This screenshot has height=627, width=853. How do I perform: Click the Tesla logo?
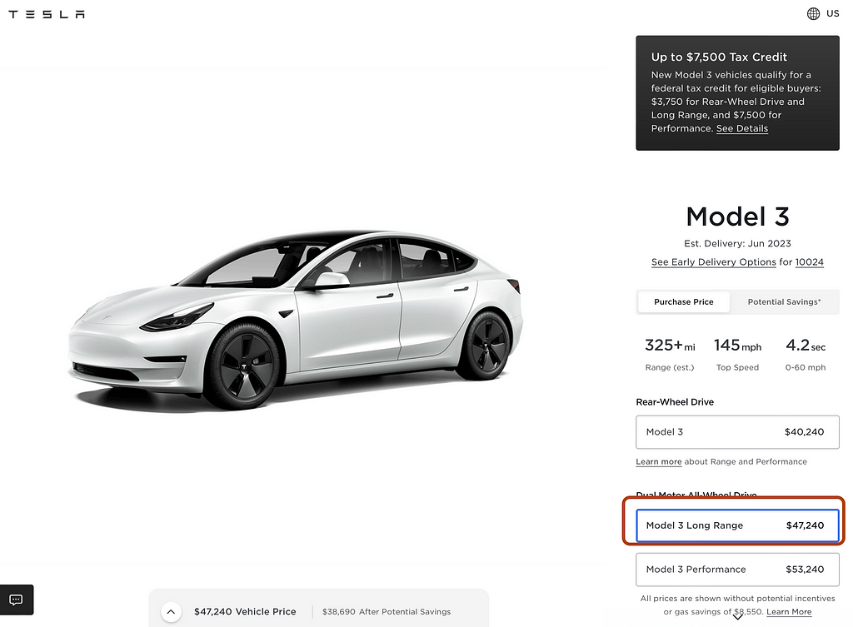pyautogui.click(x=47, y=14)
